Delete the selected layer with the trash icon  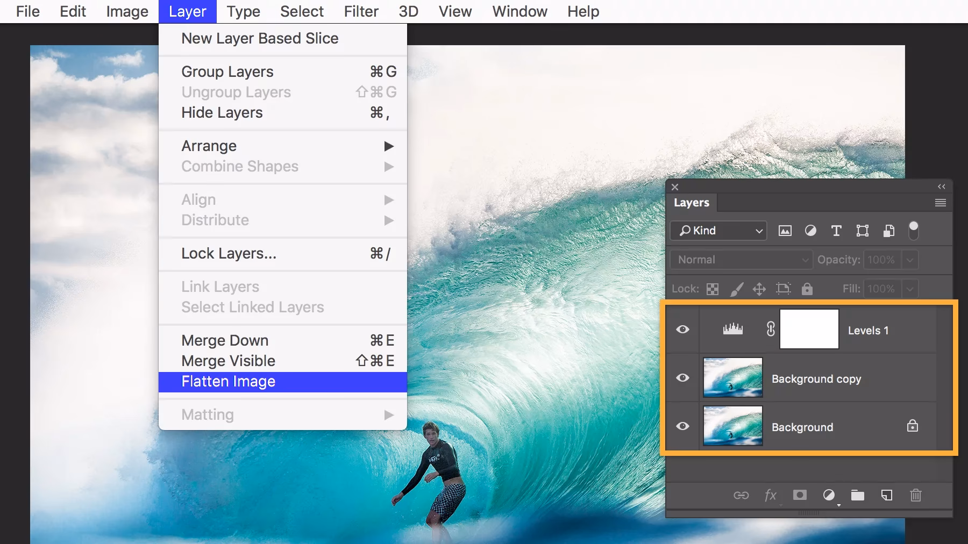click(916, 496)
